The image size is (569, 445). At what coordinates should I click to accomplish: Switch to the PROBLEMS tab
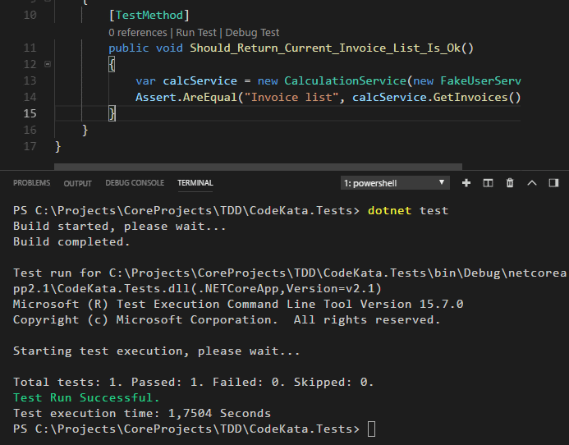click(31, 183)
